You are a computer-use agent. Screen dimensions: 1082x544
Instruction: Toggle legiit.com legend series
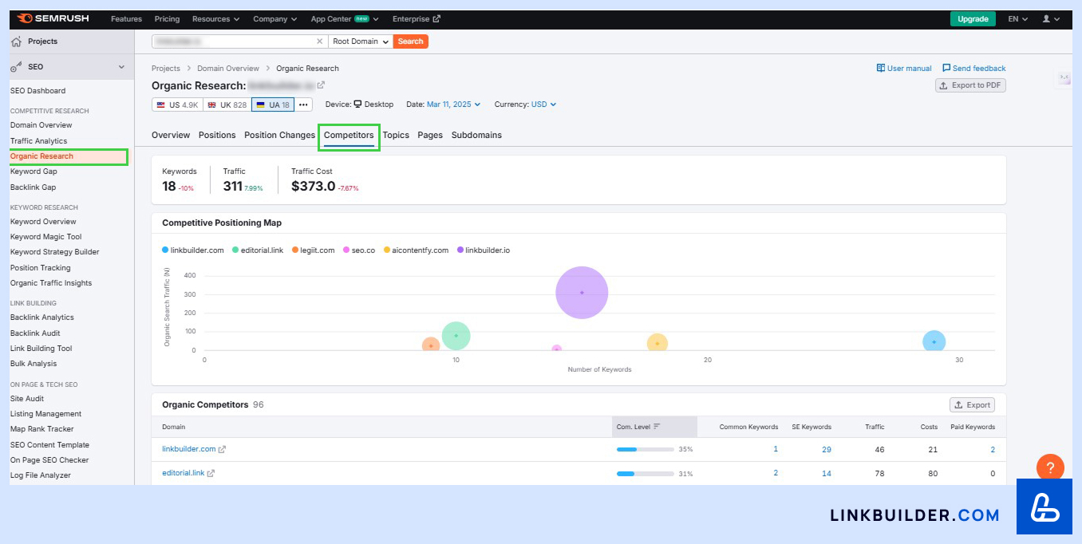pyautogui.click(x=313, y=250)
